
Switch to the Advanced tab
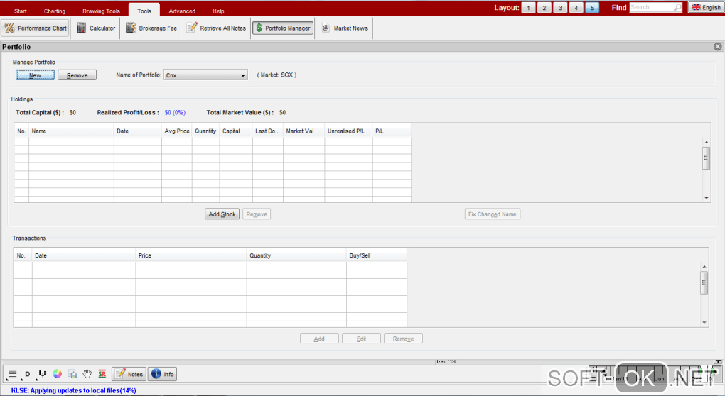click(182, 11)
